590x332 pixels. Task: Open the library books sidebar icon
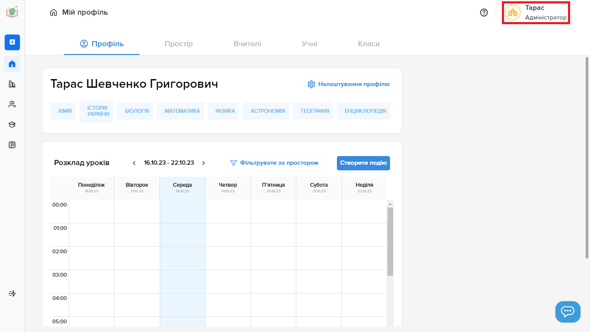[x=12, y=84]
